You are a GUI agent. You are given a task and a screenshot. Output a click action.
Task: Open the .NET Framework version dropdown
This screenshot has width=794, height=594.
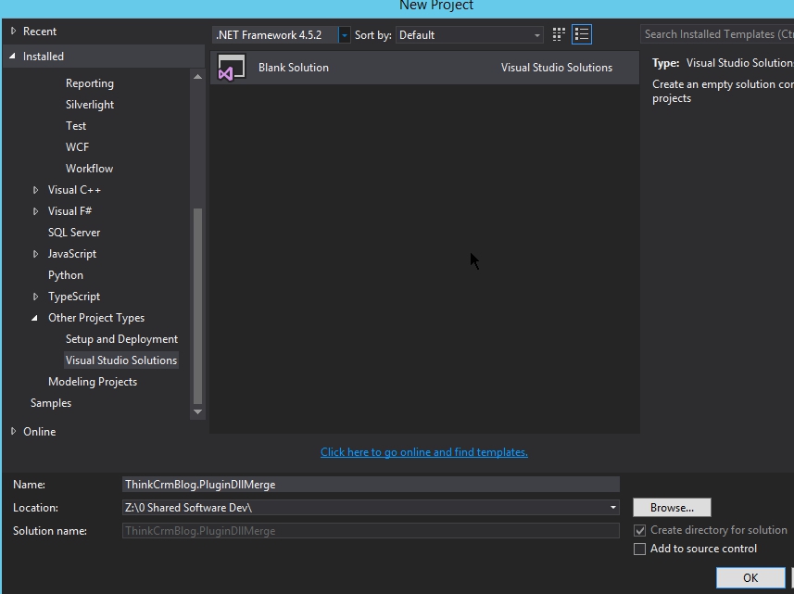point(344,35)
